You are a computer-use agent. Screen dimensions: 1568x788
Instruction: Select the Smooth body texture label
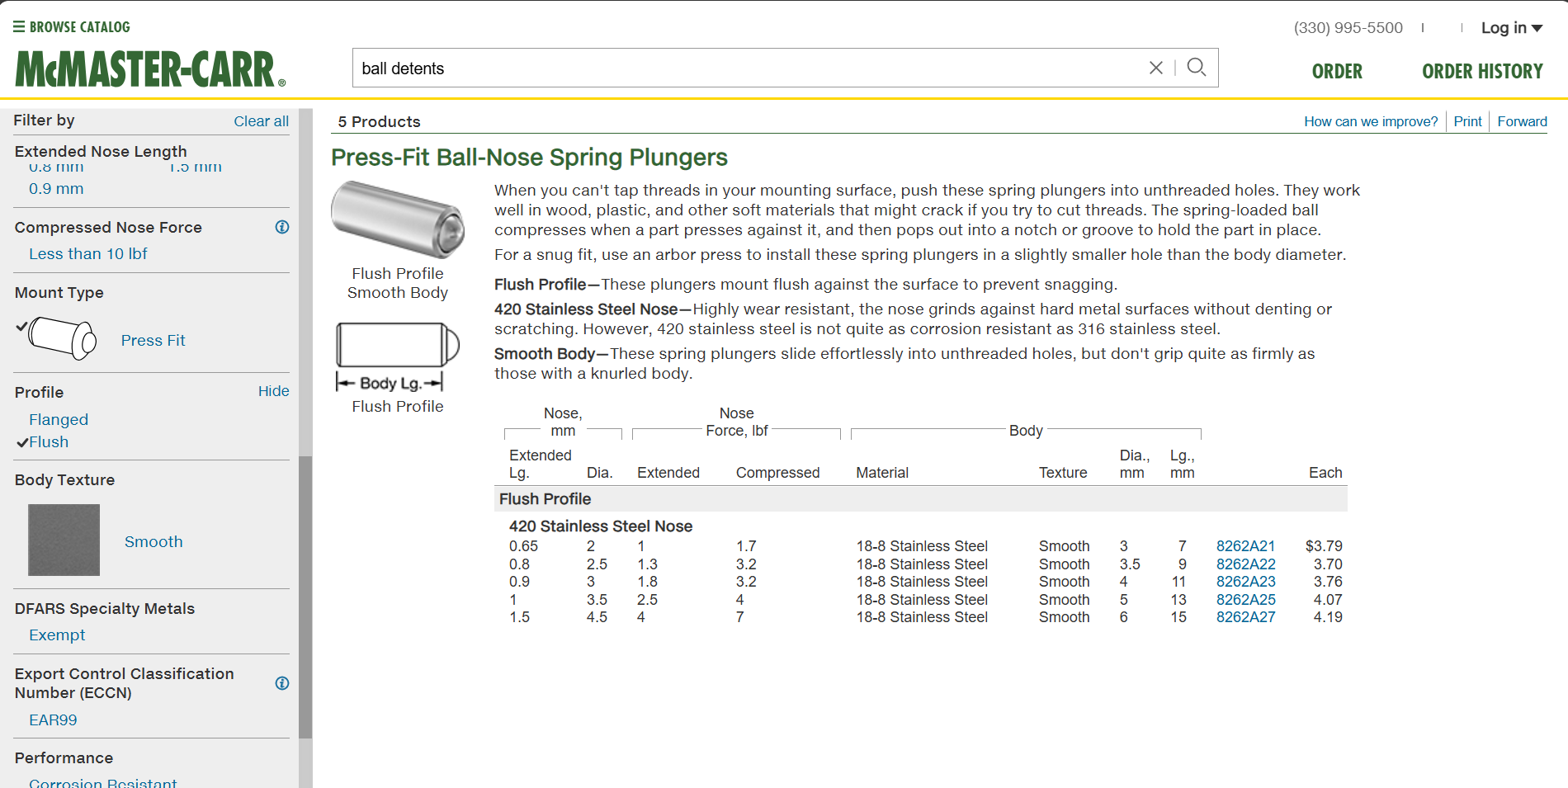(153, 542)
